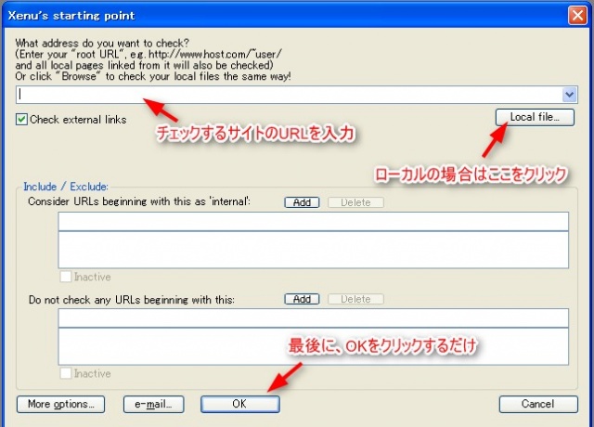Click the internal URLs text entry field
The height and width of the screenshot is (427, 594).
point(314,221)
